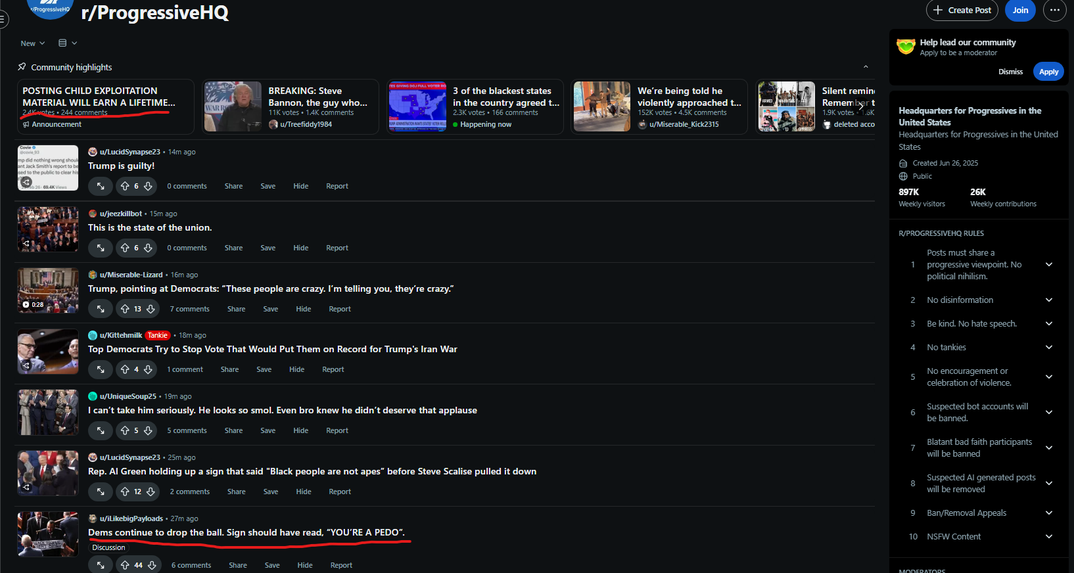Screen dimensions: 1074x573
Task: Expand rule 1 'Posts must share a progressive viewpoint'
Action: 1049,265
